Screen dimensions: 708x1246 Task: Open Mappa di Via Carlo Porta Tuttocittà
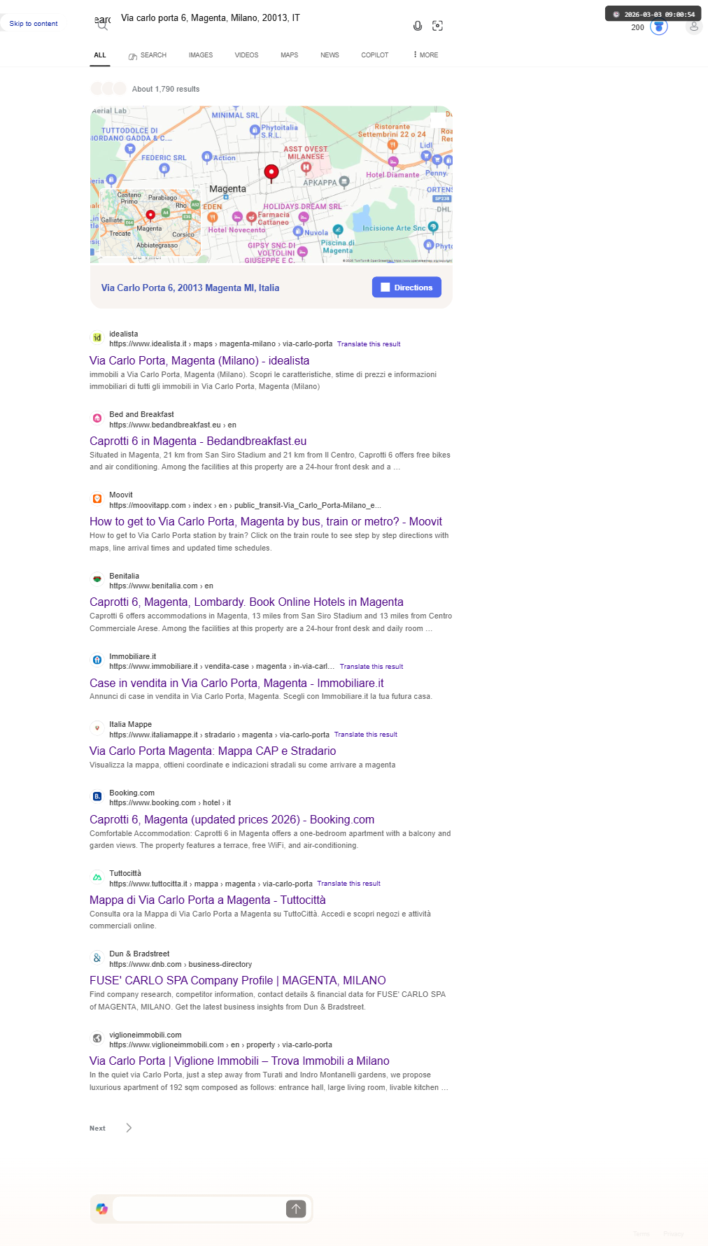pyautogui.click(x=208, y=900)
